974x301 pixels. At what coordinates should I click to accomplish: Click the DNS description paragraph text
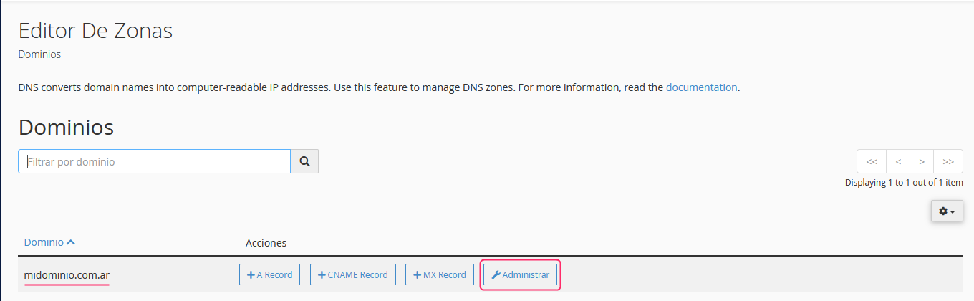pyautogui.click(x=341, y=87)
